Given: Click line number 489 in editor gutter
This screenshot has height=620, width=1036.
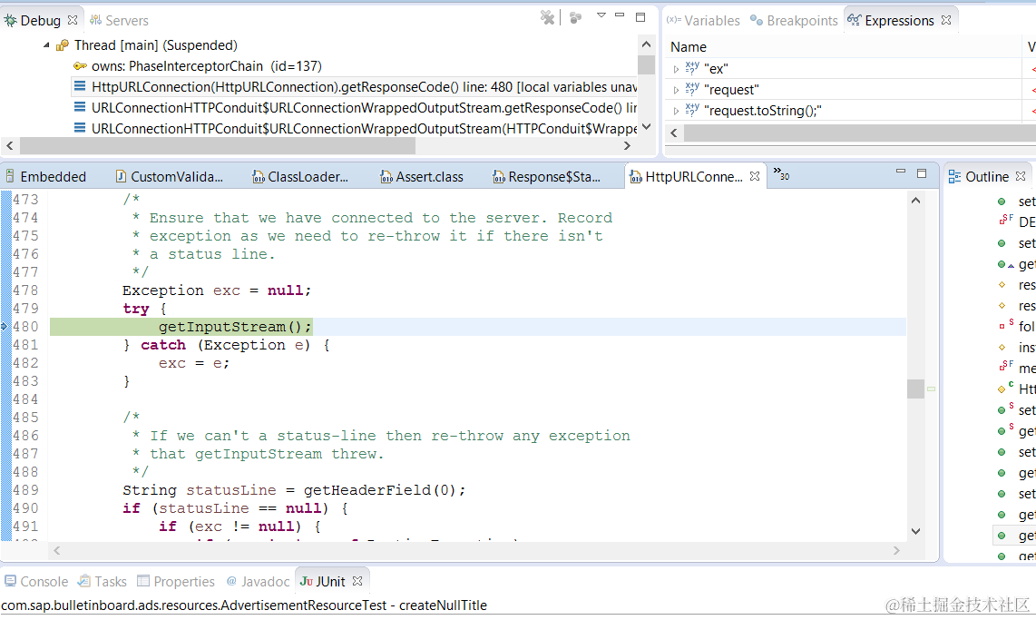Looking at the screenshot, I should 25,490.
